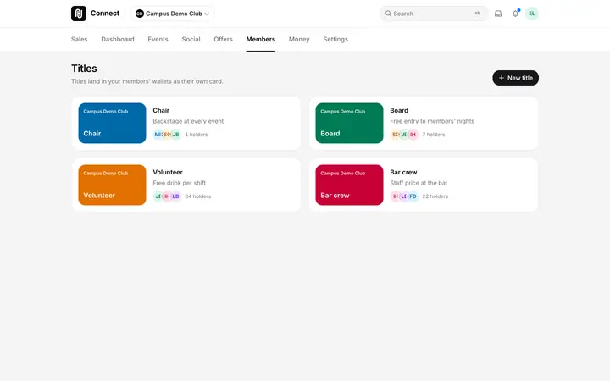The height and width of the screenshot is (381, 610).
Task: Open the green Board card thumbnail
Action: (349, 123)
